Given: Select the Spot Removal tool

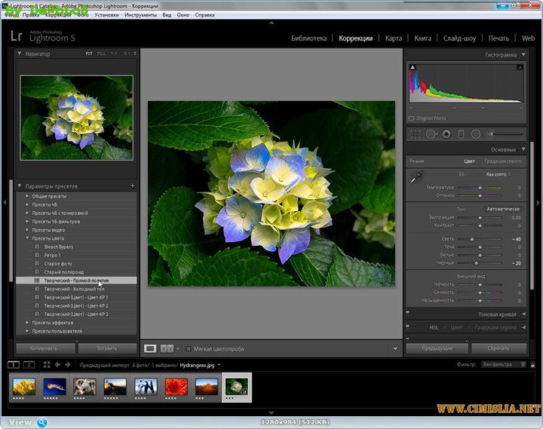Looking at the screenshot, I should tap(431, 133).
